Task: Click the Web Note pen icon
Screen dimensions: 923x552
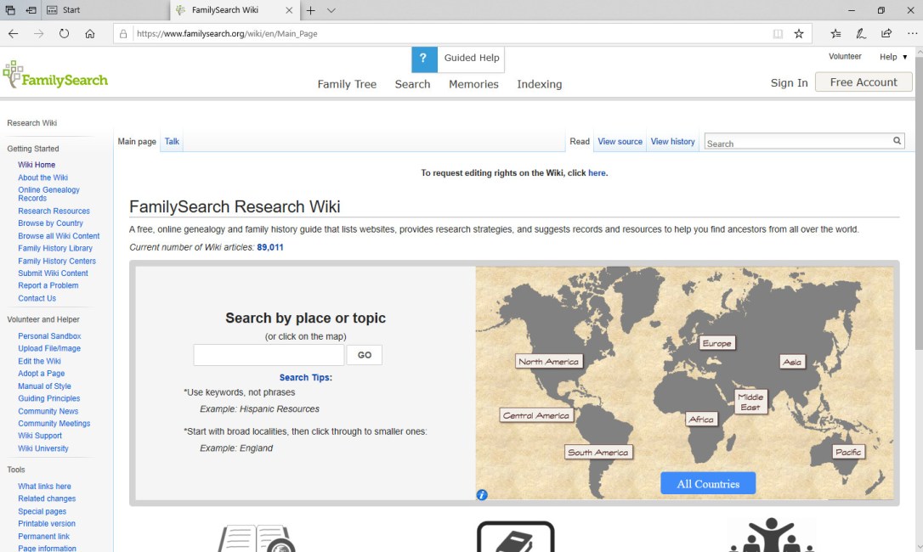Action: click(x=860, y=33)
